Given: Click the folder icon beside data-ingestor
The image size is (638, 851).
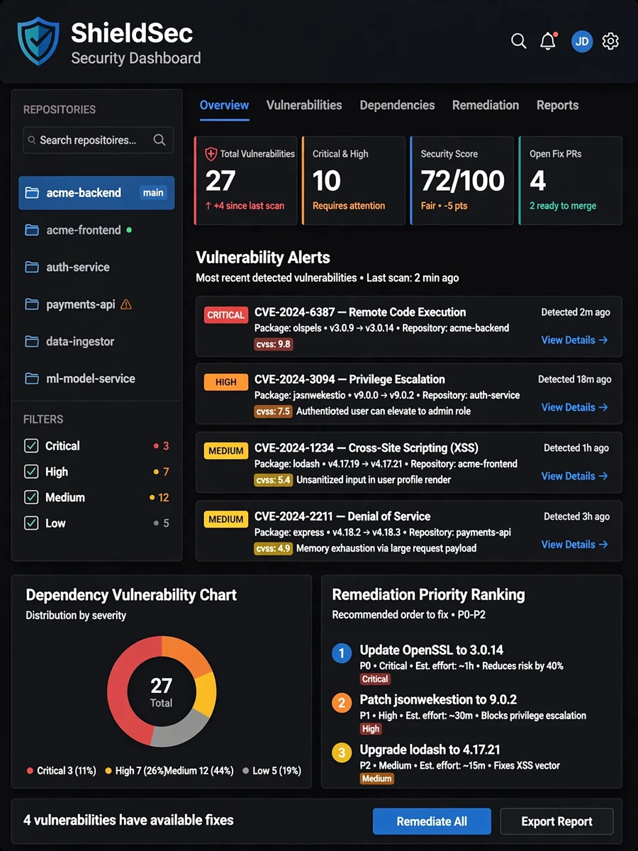Looking at the screenshot, I should pyautogui.click(x=31, y=341).
